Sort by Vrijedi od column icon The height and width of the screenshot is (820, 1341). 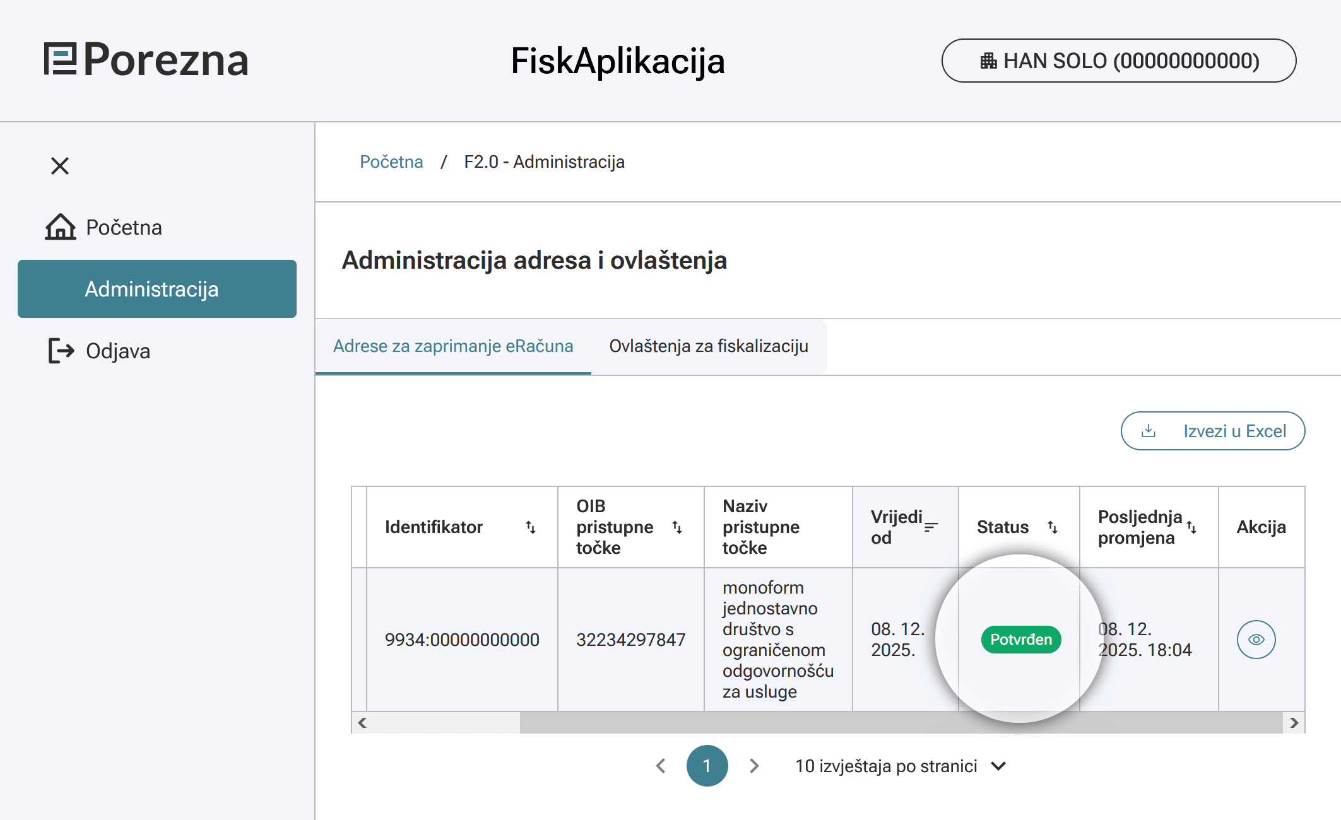tap(931, 527)
